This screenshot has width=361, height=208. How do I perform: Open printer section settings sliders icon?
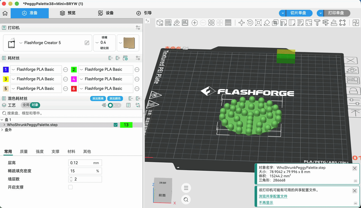[138, 28]
